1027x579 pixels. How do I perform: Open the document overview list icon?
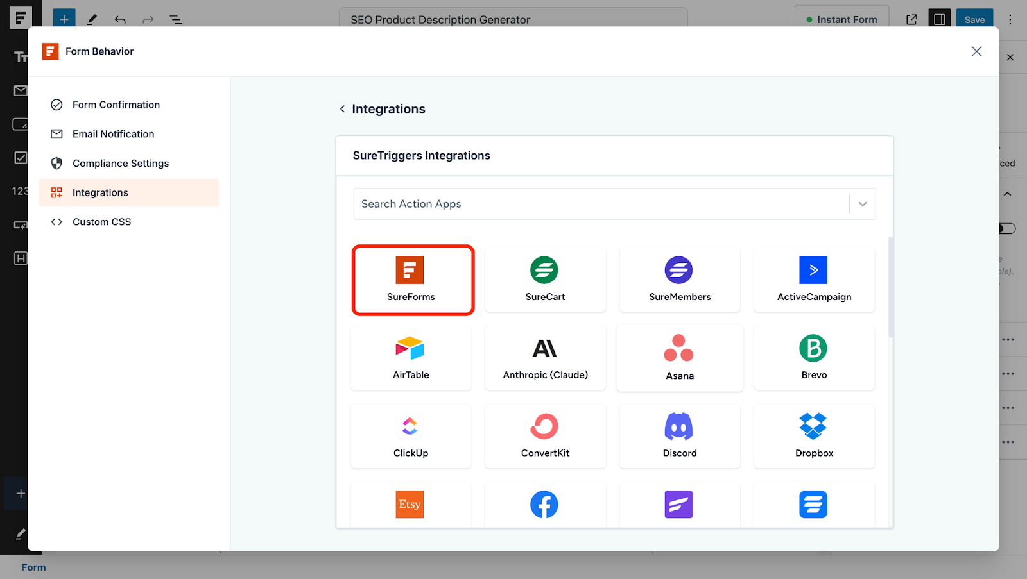175,19
